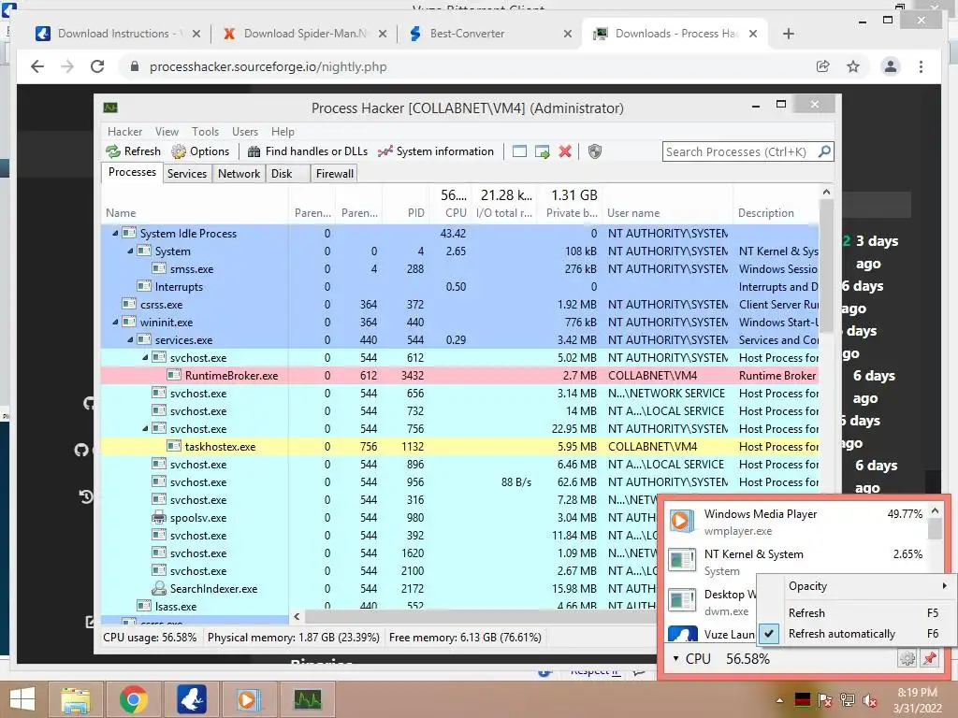Collapse the services.exe tree node
The width and height of the screenshot is (958, 718).
click(130, 339)
